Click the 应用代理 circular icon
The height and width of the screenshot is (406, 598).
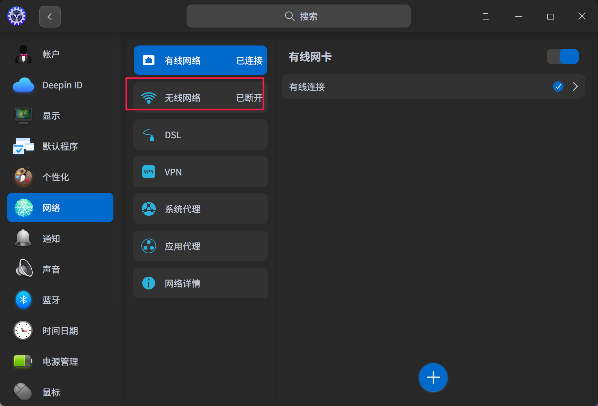pos(149,246)
